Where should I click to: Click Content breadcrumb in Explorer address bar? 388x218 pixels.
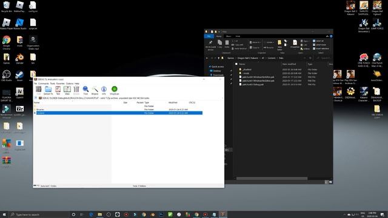[272, 58]
